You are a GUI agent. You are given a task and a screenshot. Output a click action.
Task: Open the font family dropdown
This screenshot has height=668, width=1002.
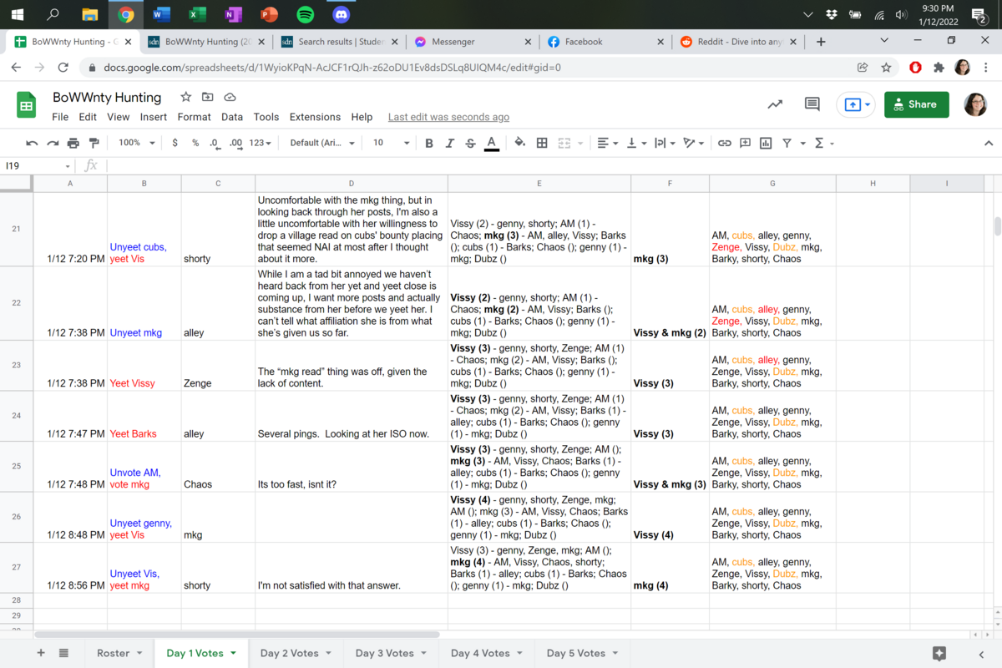coord(322,143)
